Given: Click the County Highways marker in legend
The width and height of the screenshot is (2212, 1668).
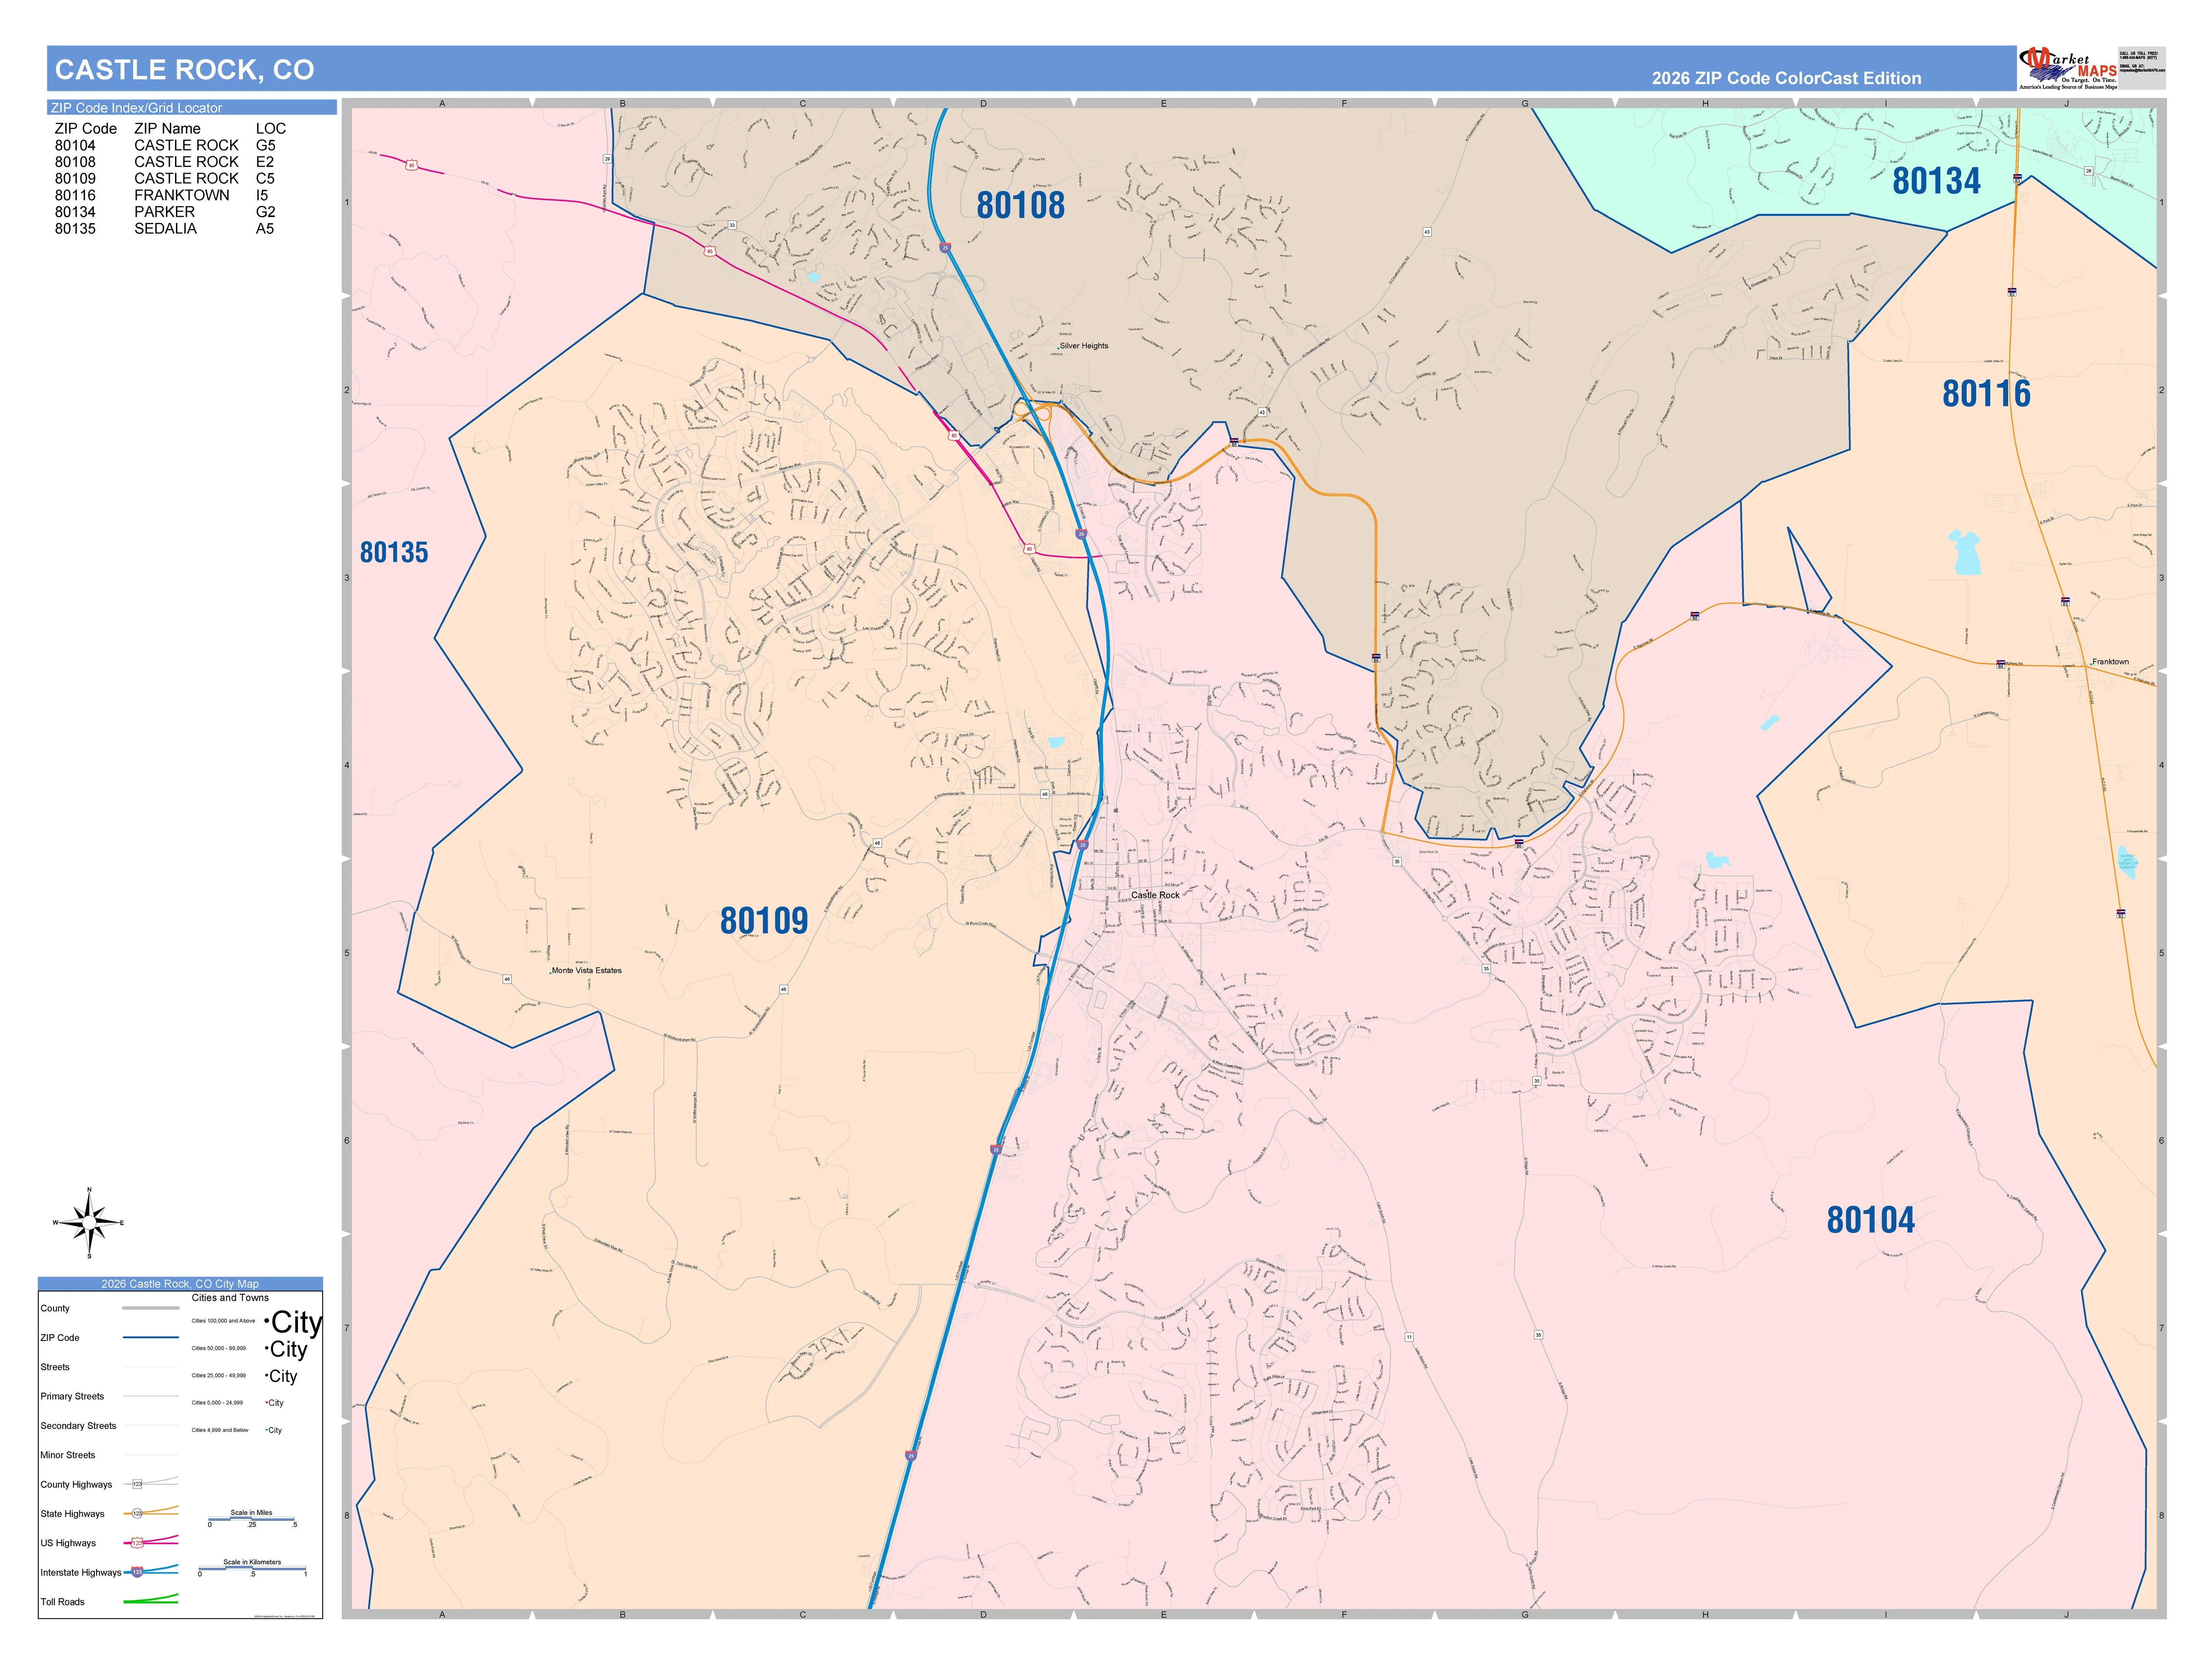Looking at the screenshot, I should coord(137,1484).
